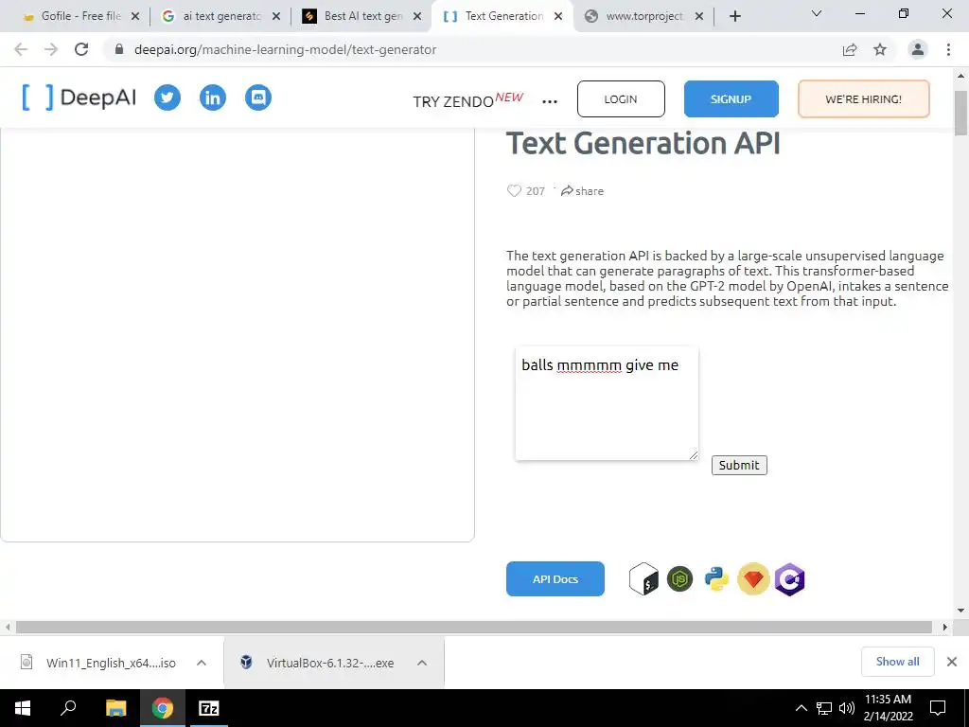969x727 pixels.
Task: Click Show all downloads
Action: [897, 662]
